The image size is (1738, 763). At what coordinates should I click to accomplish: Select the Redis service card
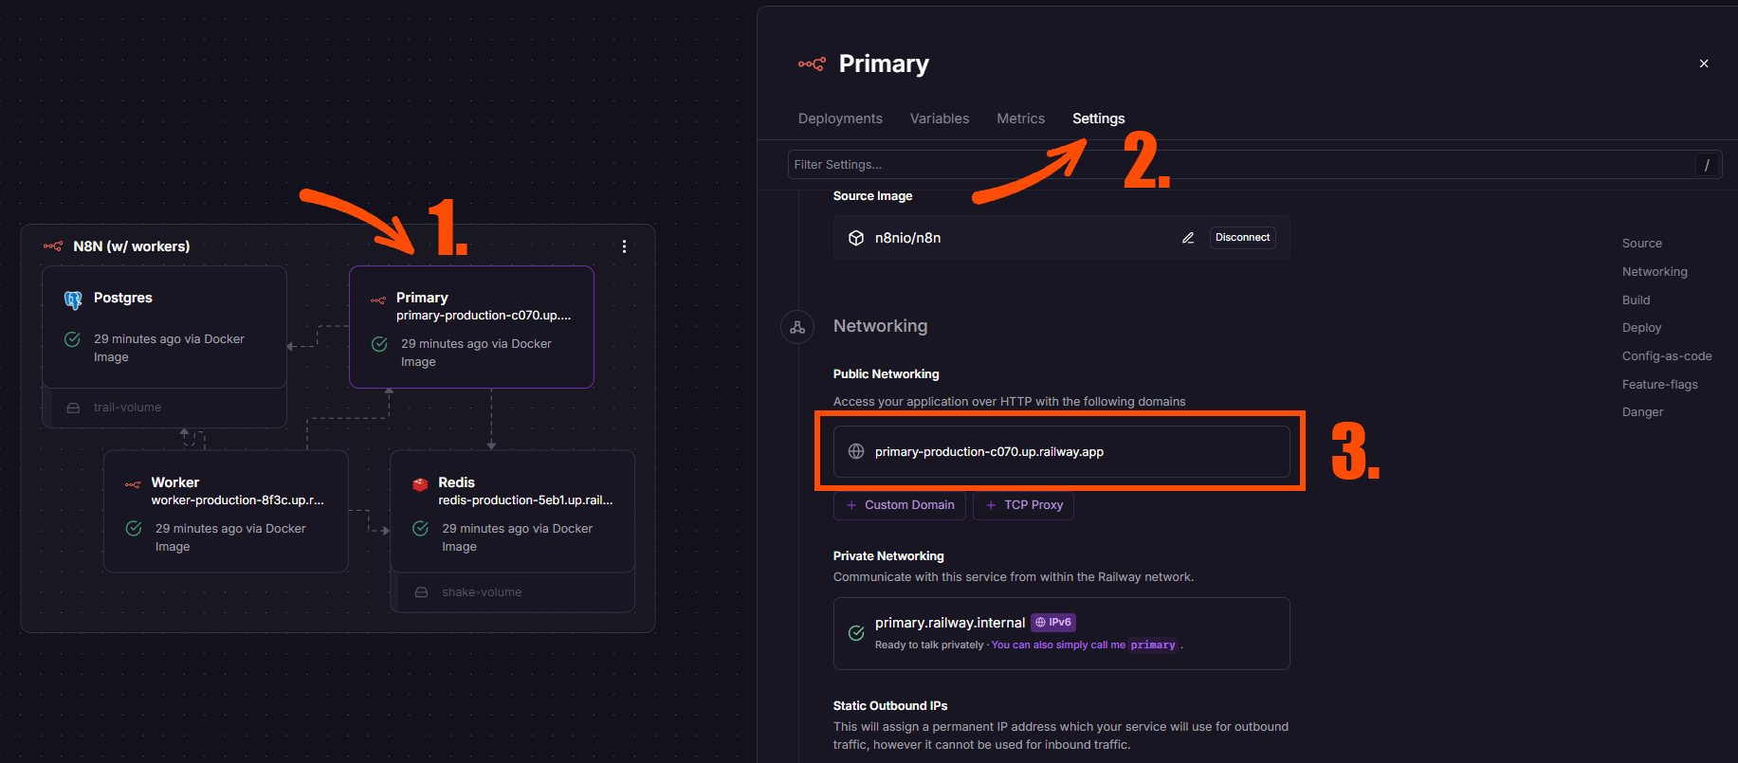coord(512,511)
